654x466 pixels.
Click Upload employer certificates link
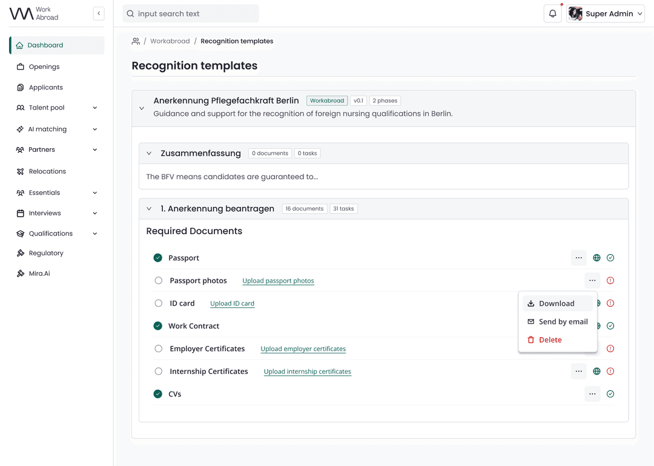pyautogui.click(x=303, y=349)
